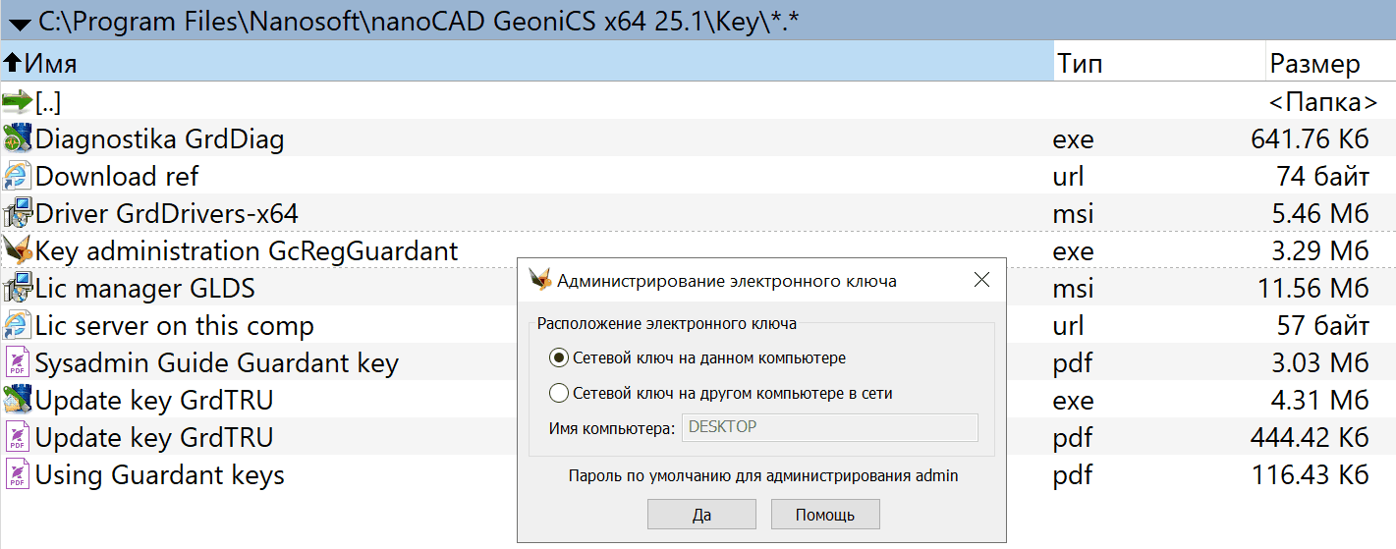The width and height of the screenshot is (1396, 549).
Task: Click the Key administration GcRegGuardant icon
Action: coord(18,250)
